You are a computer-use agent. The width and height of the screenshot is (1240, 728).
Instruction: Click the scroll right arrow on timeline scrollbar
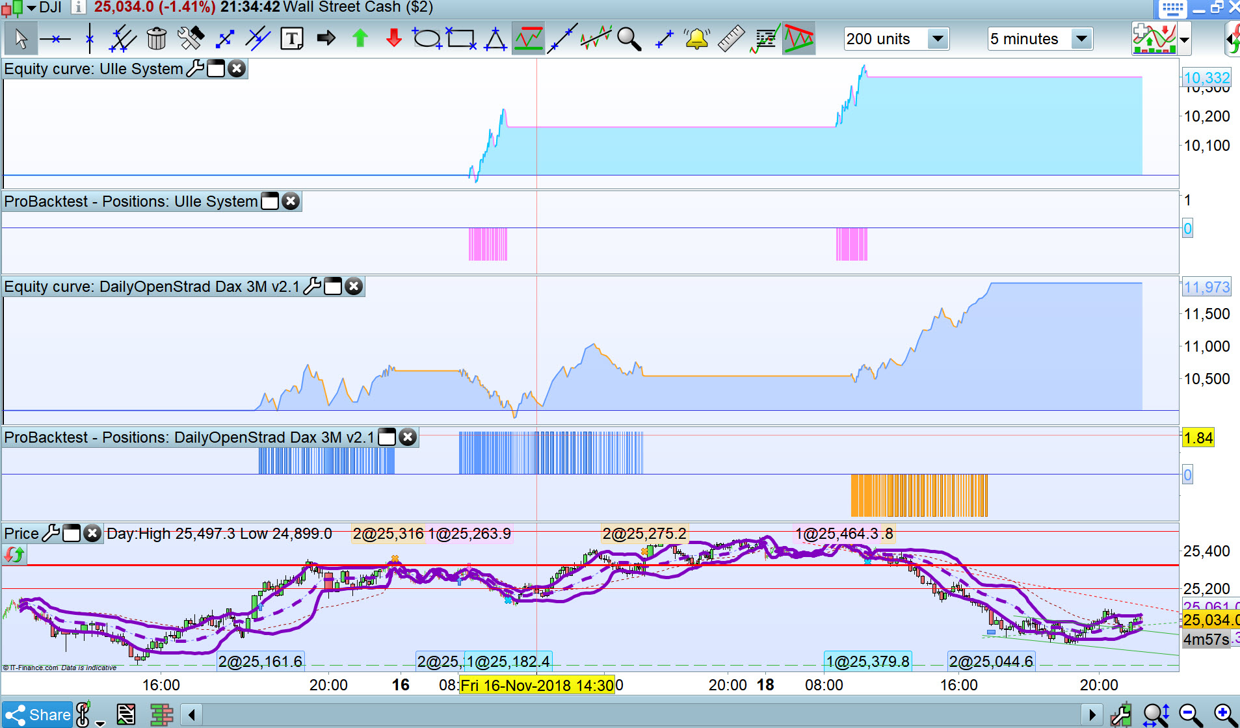click(1092, 715)
